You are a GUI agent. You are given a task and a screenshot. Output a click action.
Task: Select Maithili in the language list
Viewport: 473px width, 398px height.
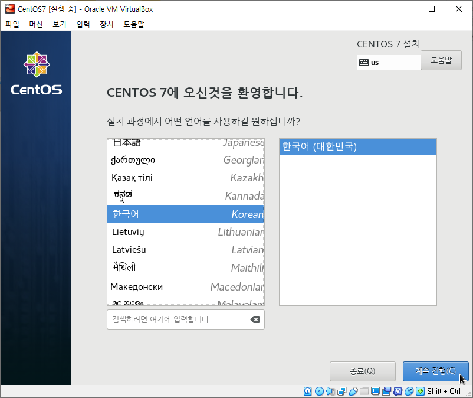pos(186,268)
